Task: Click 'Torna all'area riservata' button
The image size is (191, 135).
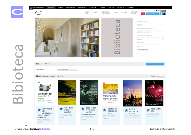Action: [155, 64]
